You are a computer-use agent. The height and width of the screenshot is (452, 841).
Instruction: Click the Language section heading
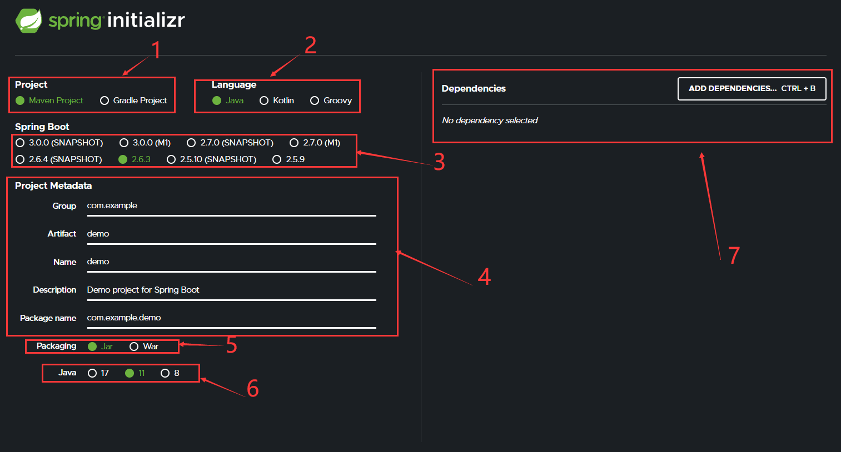pos(234,85)
